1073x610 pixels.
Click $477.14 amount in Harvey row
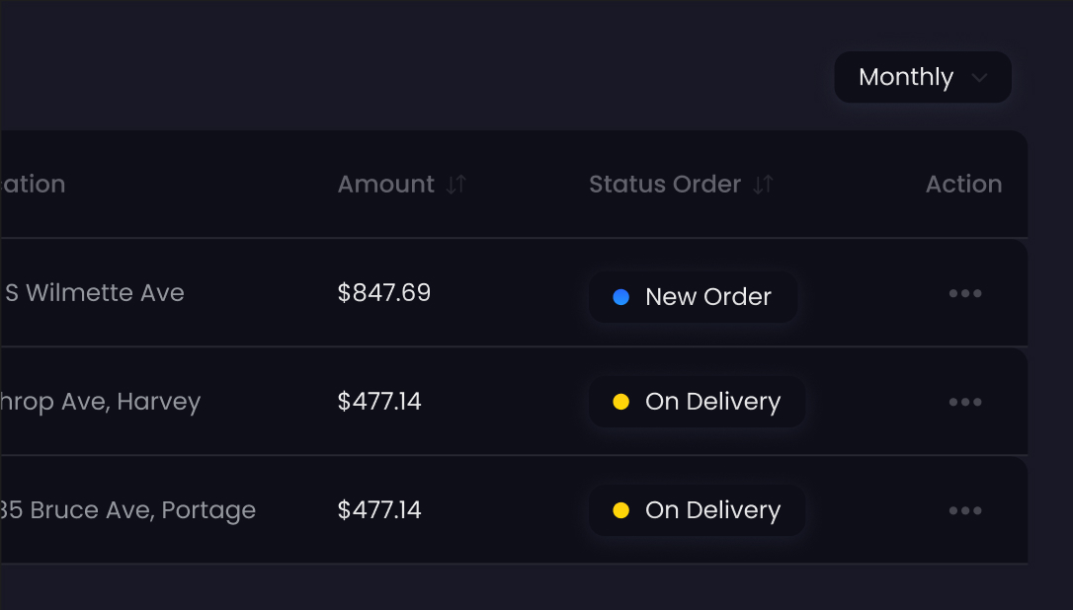point(379,402)
